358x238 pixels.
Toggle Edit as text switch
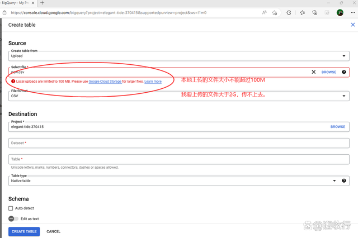(13, 218)
